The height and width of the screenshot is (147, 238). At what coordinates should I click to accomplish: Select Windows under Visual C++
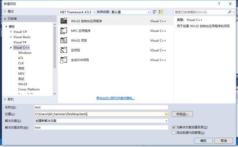pos(25,53)
